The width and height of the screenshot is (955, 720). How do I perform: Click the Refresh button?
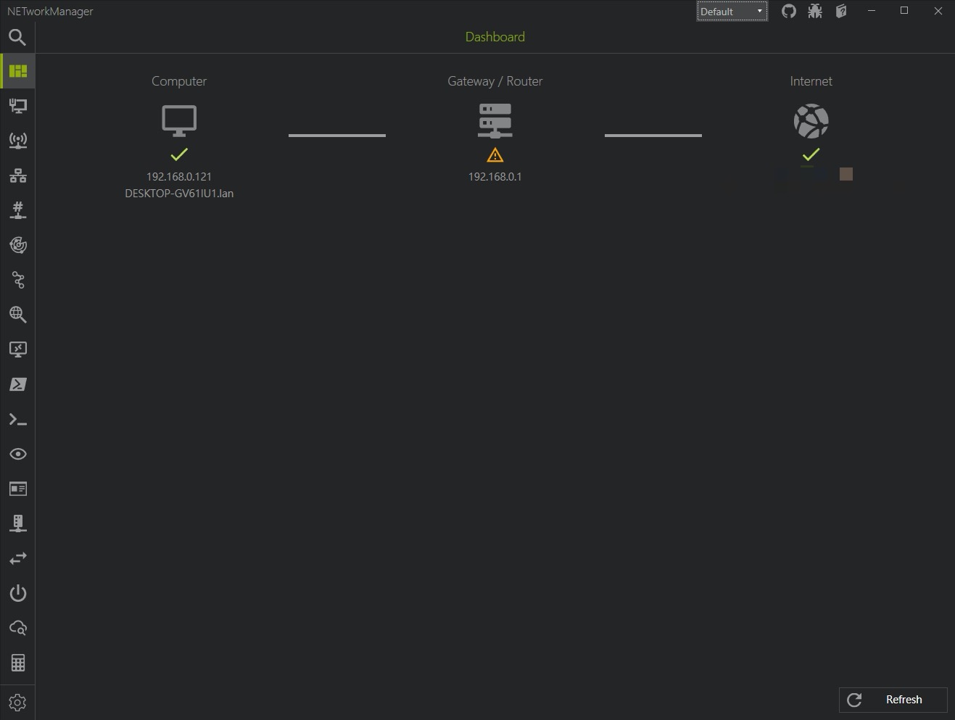893,700
